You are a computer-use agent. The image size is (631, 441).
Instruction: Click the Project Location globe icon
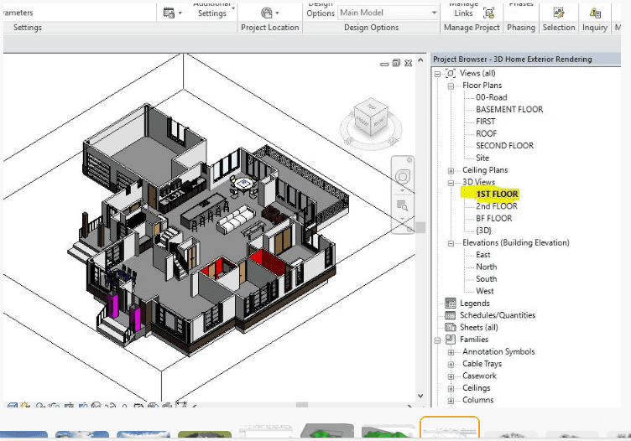[269, 13]
